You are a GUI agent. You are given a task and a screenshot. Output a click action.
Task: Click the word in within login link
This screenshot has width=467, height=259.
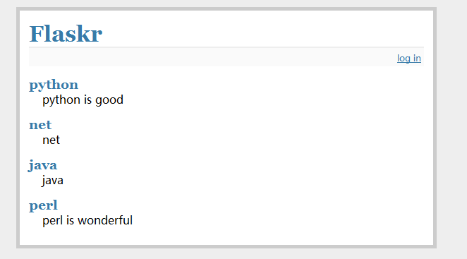tap(417, 58)
